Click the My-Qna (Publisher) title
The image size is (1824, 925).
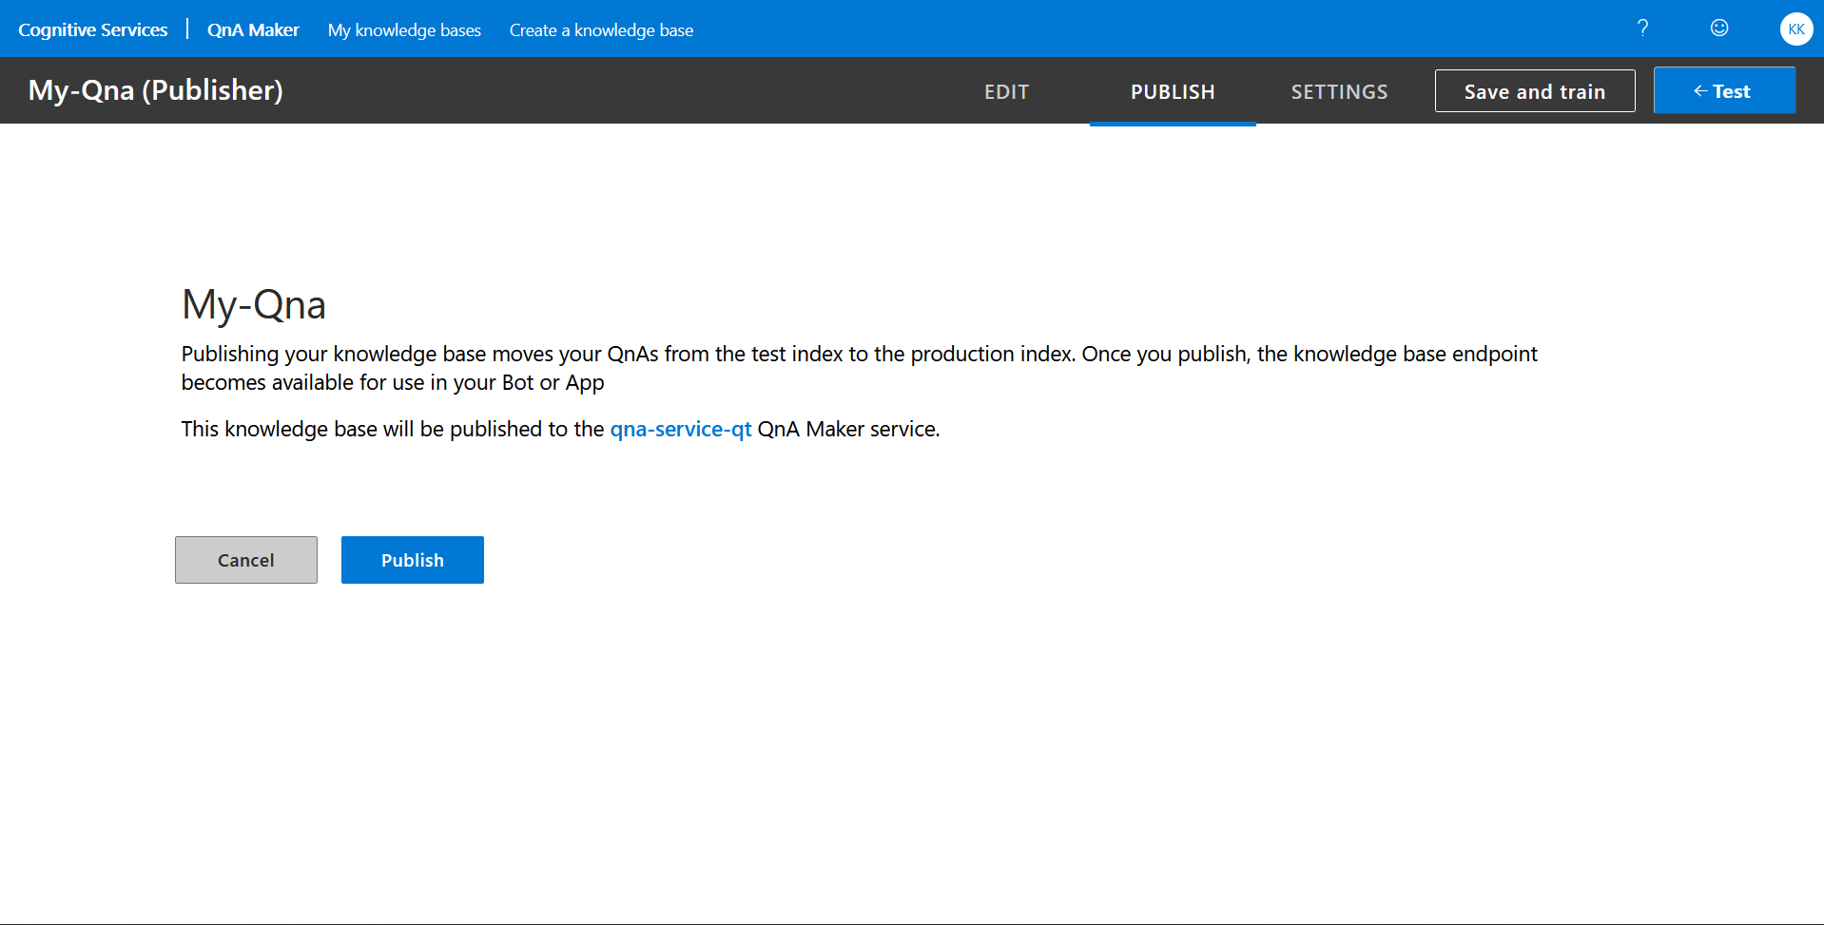point(156,90)
